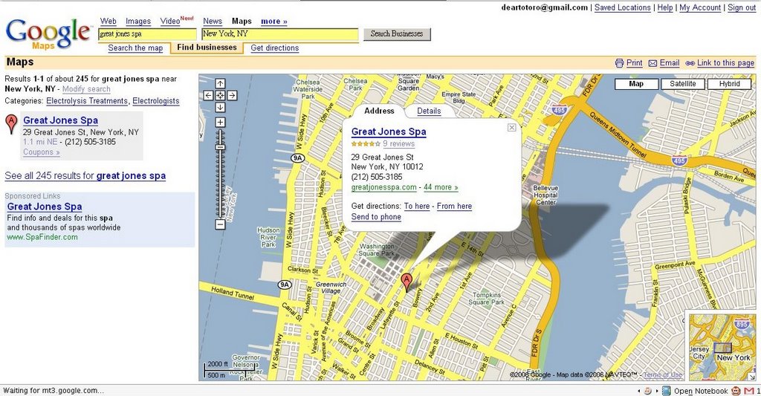
Task: Adjust the zoom level slider handle
Action: (220, 147)
